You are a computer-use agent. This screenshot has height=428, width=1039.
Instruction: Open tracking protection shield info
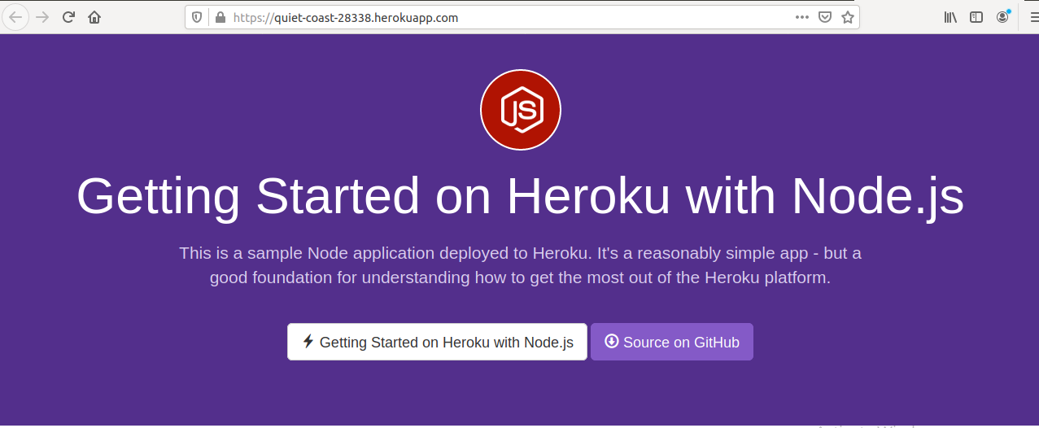pos(197,17)
